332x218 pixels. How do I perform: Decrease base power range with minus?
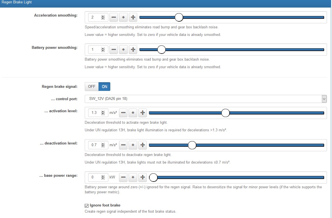[x=123, y=177]
